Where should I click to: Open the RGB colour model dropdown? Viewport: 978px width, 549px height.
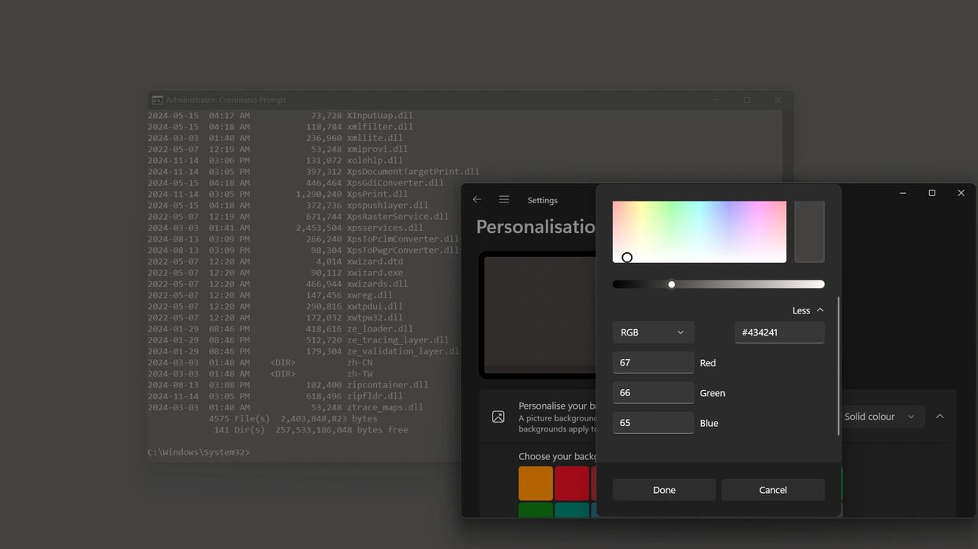pyautogui.click(x=653, y=332)
